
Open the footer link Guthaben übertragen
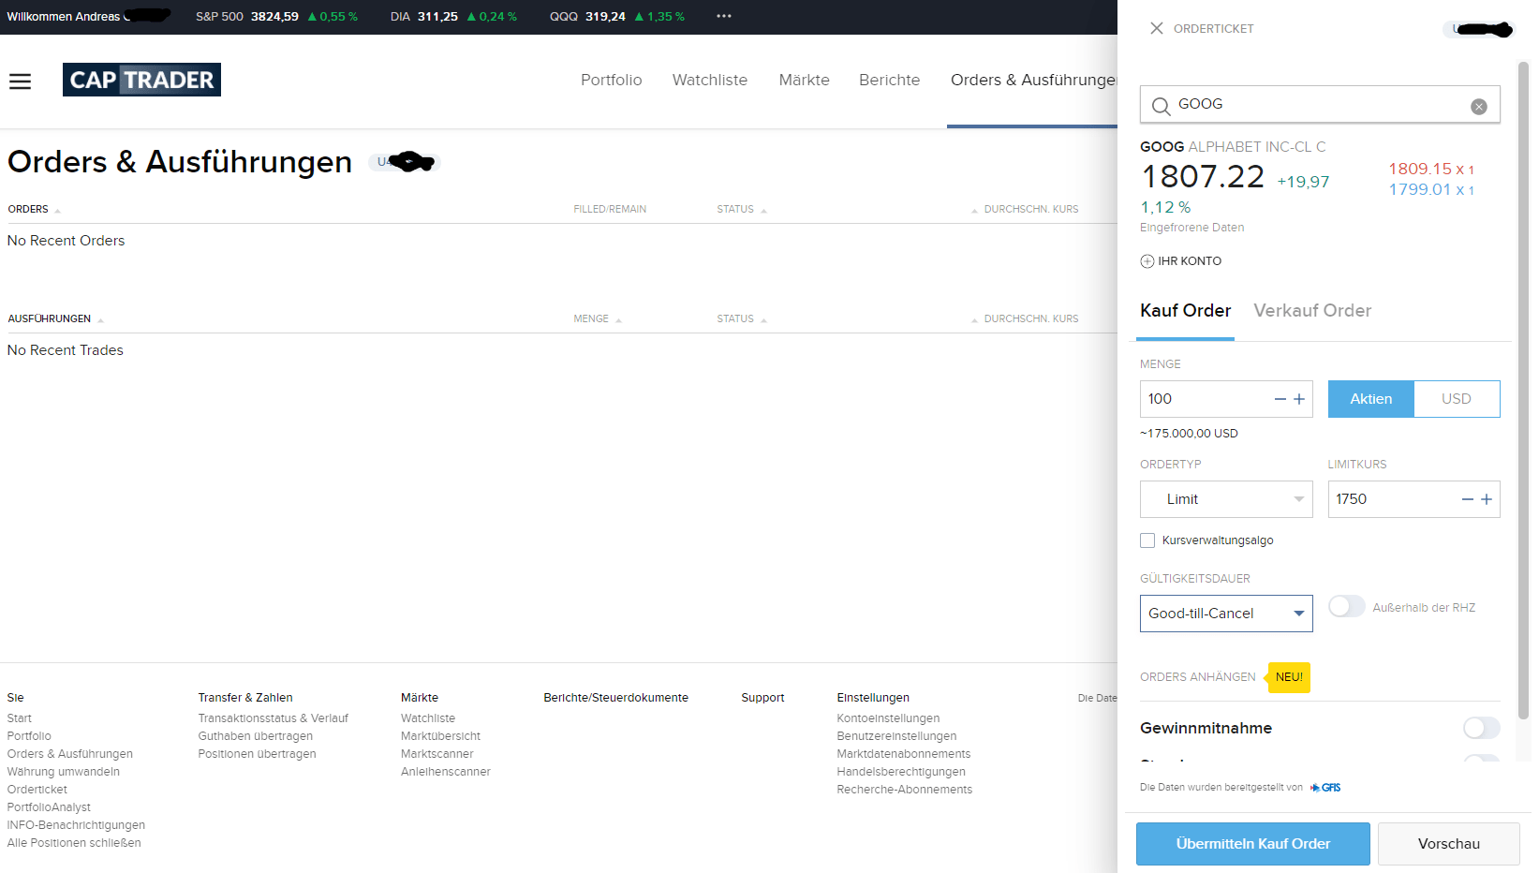pos(256,736)
